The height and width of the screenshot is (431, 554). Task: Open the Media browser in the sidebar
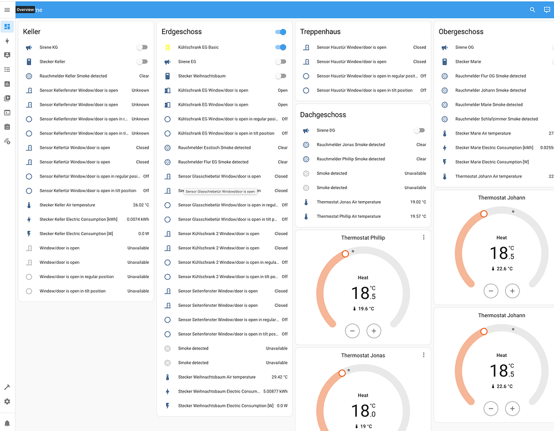pos(7,98)
